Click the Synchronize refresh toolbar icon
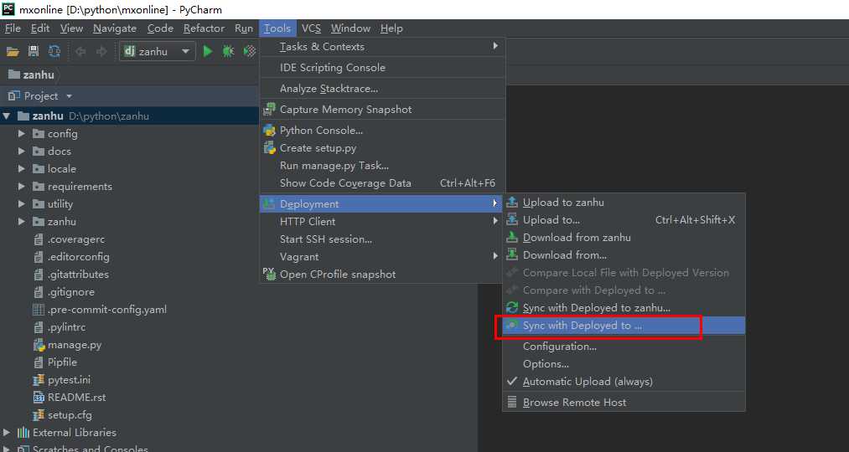The image size is (849, 452). coord(54,51)
